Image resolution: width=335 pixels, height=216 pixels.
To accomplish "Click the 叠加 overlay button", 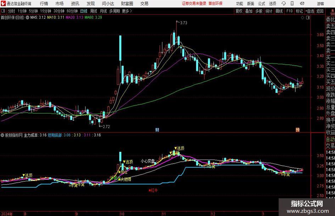I will 249,11.
